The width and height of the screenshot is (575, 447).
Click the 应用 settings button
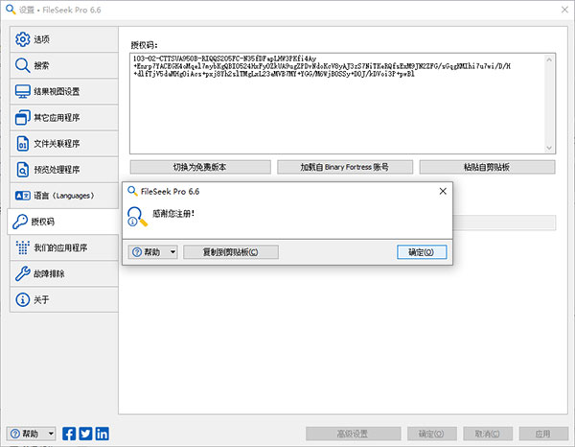(x=543, y=434)
